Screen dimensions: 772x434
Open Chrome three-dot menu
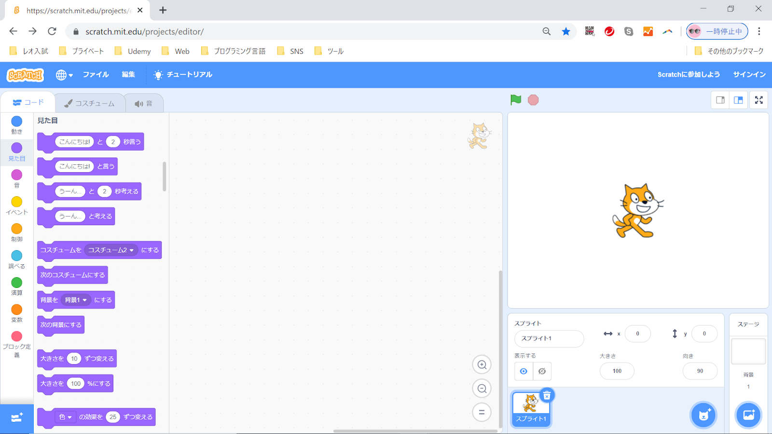tap(759, 31)
